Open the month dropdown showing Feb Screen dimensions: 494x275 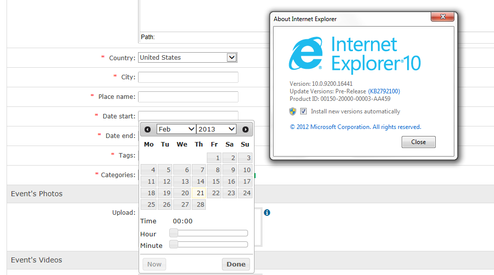pos(176,129)
